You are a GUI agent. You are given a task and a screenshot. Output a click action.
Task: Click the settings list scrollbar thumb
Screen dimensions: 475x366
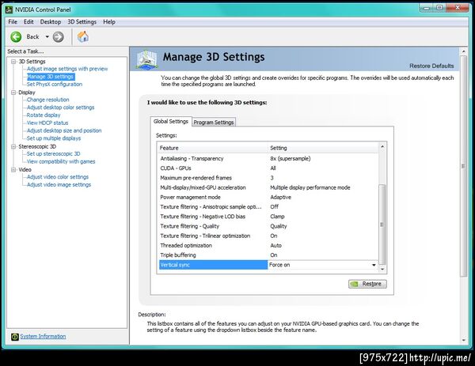[x=382, y=225]
